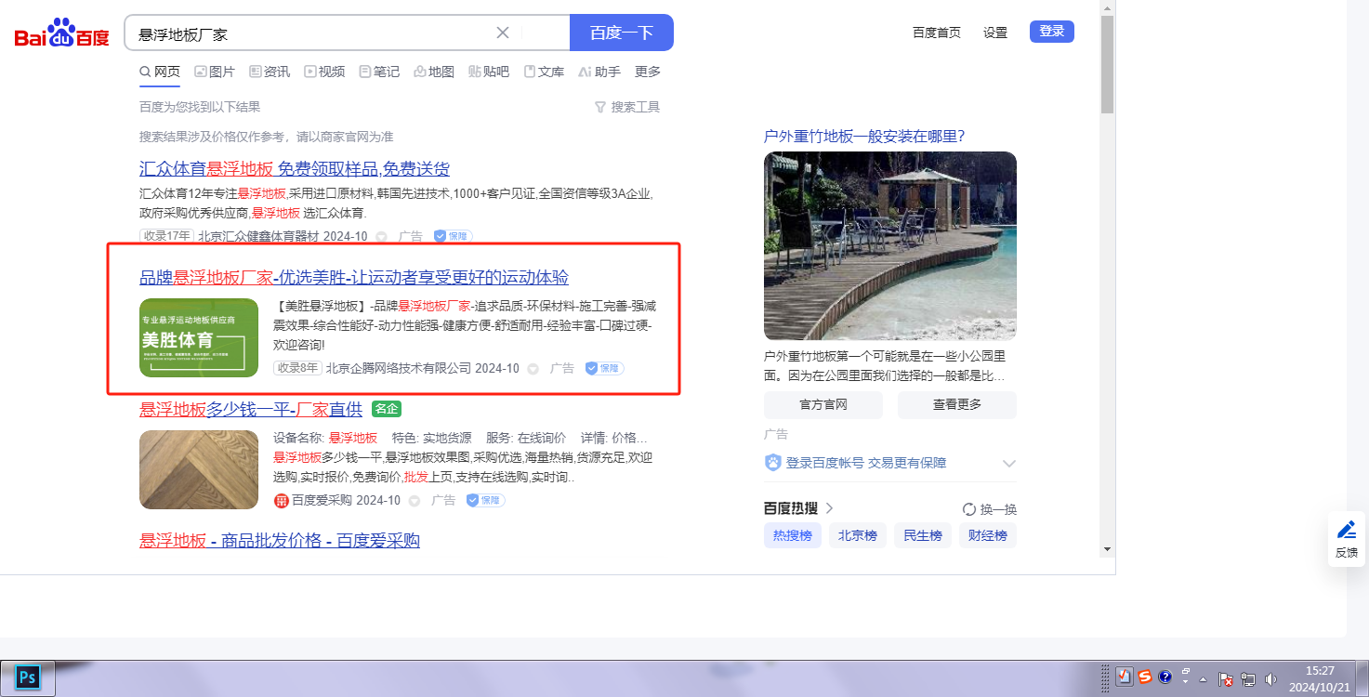Show hidden tray icons arrow

click(x=1204, y=679)
